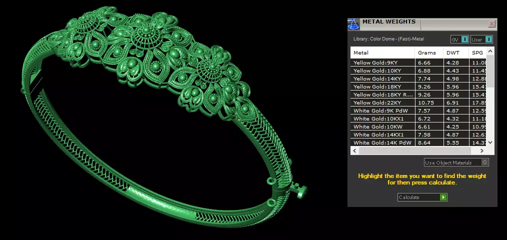The image size is (507, 240).
Task: Click the 4.32 DWT cell
Action: point(456,118)
